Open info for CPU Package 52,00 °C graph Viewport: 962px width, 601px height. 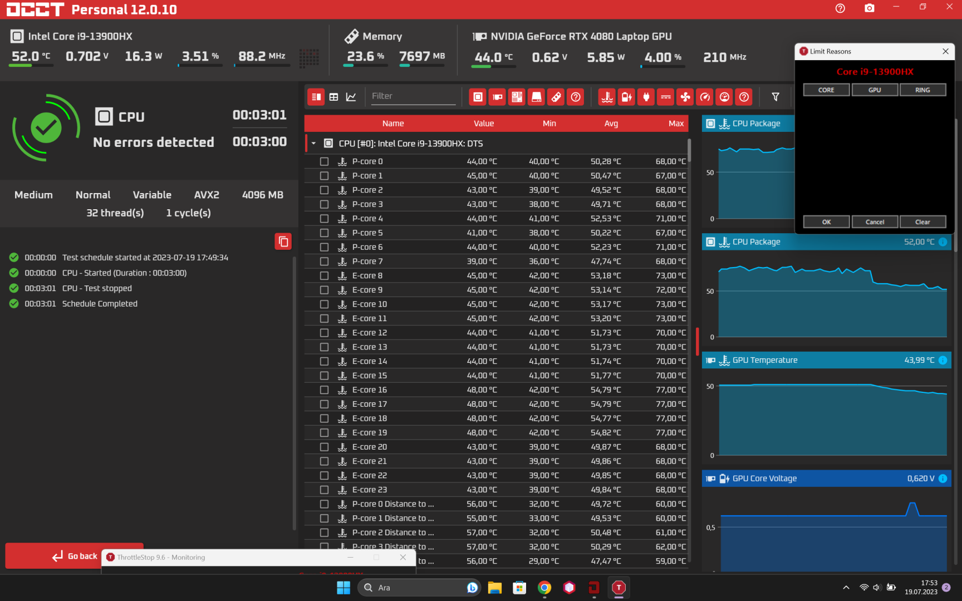(x=943, y=242)
